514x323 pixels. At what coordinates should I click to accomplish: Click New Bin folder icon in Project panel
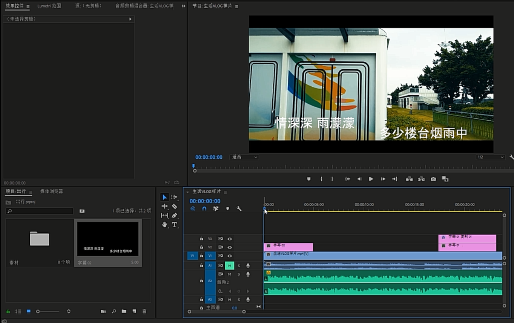tap(124, 311)
